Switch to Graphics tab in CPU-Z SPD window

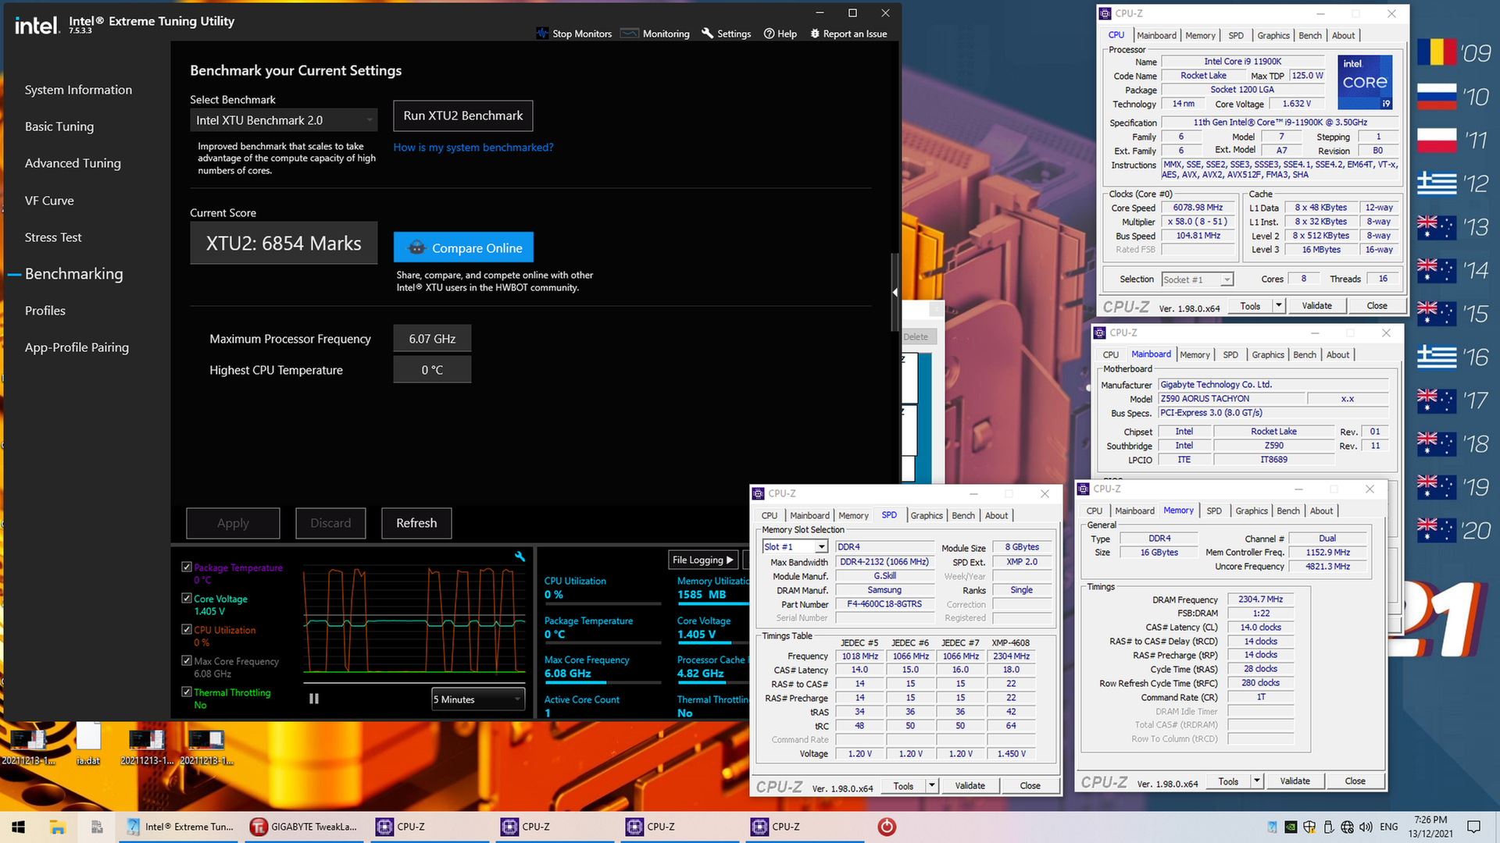click(x=927, y=515)
